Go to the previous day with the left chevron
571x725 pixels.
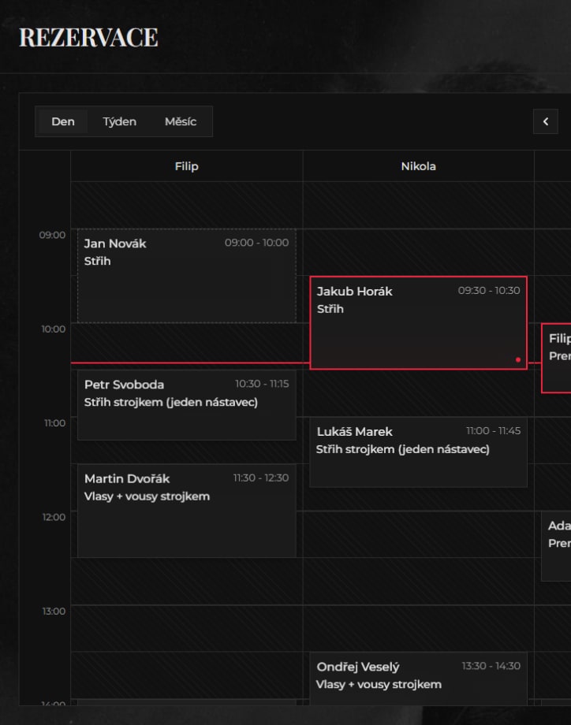coord(545,121)
